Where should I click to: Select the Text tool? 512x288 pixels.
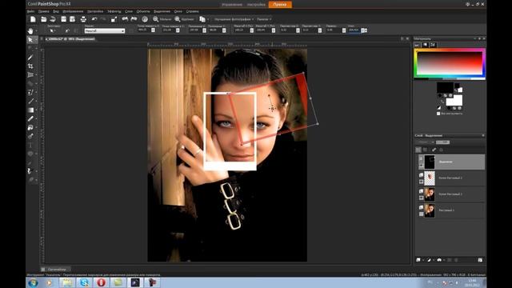[30, 145]
